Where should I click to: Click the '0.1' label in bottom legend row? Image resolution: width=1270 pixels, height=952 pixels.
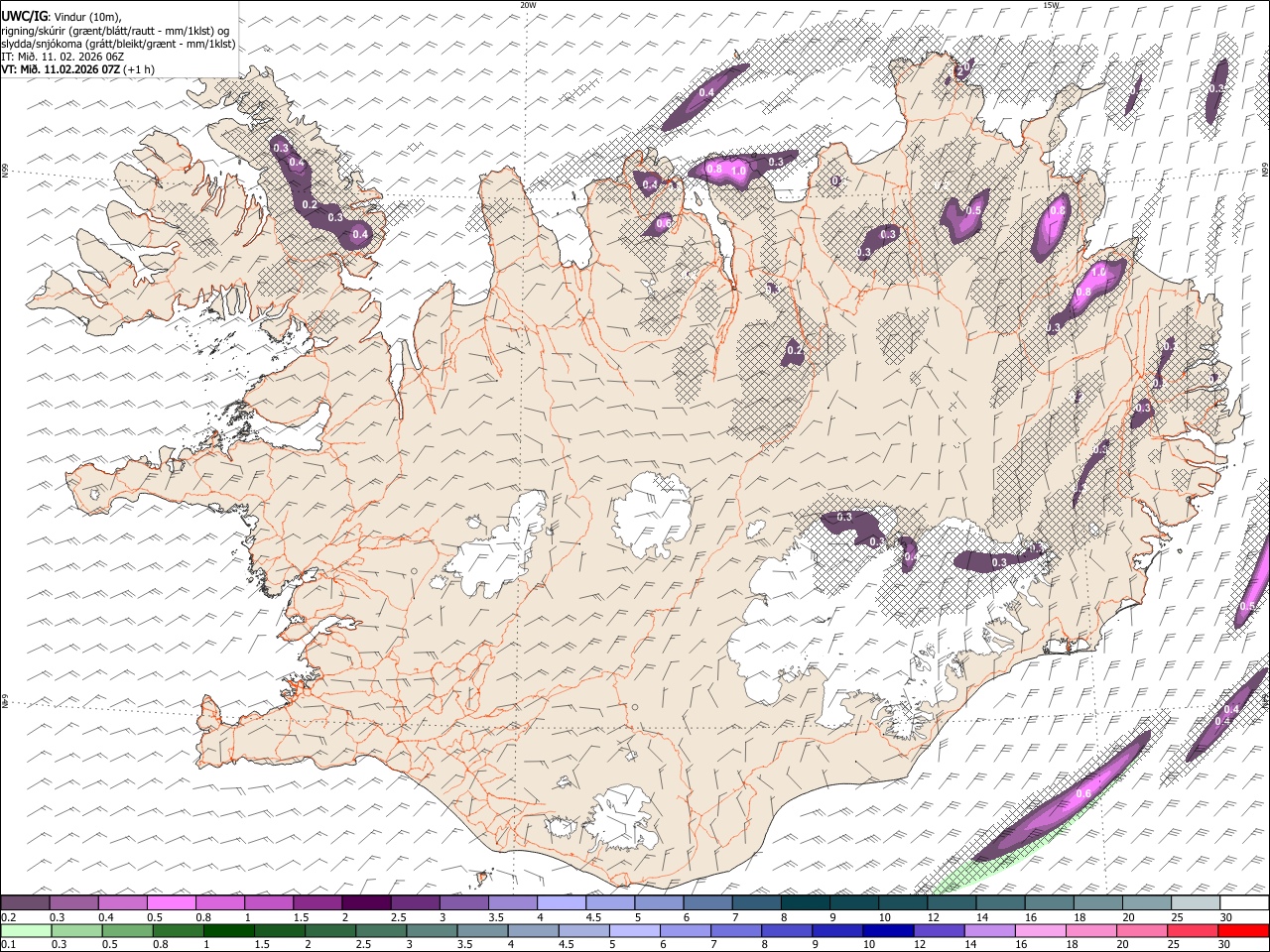(x=8, y=945)
